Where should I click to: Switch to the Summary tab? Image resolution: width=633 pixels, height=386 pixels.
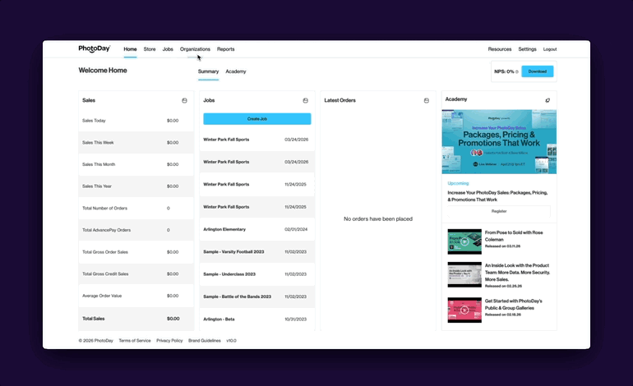[208, 71]
